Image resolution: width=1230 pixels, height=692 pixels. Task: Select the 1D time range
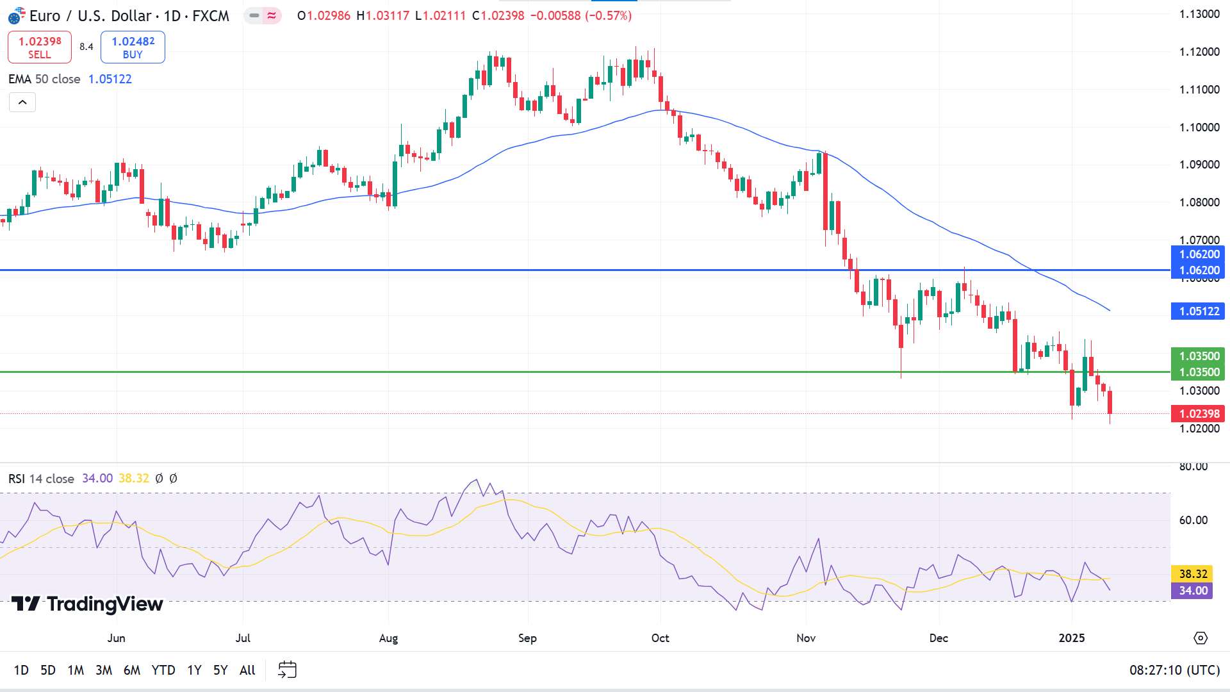[x=21, y=670]
